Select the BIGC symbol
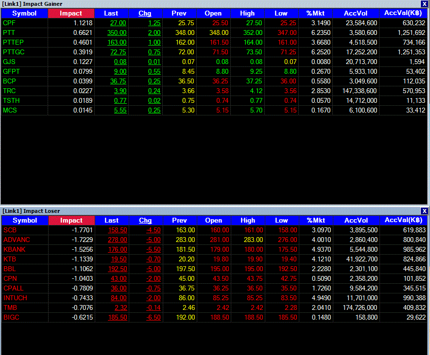The width and height of the screenshot is (430, 355). coord(12,318)
